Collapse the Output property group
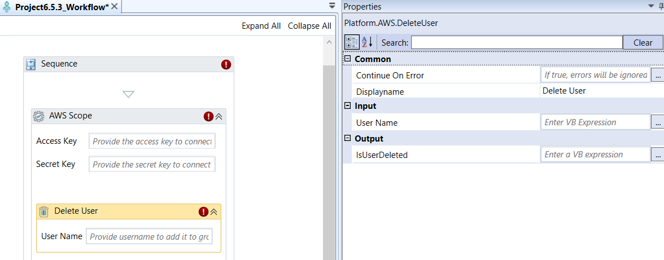Viewport: 664px width, 260px height. coord(348,138)
